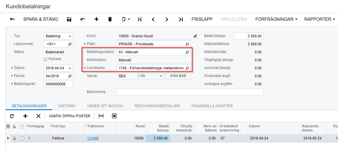This screenshot has width=338, height=149.
Task: Click the Skriv av faktura column header
Action: 206,128
